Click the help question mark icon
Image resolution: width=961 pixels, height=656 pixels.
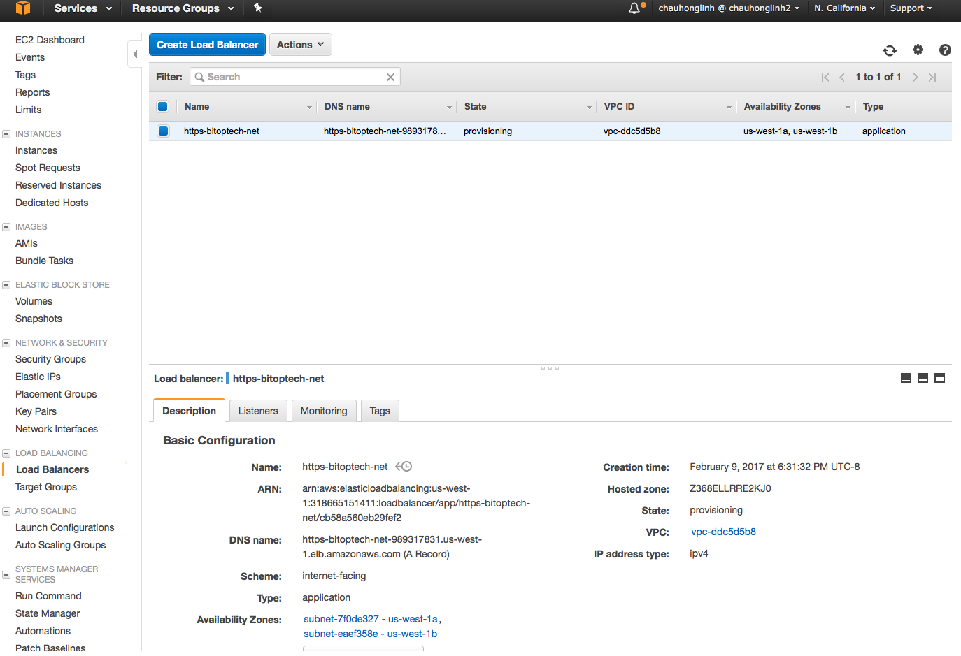point(945,50)
